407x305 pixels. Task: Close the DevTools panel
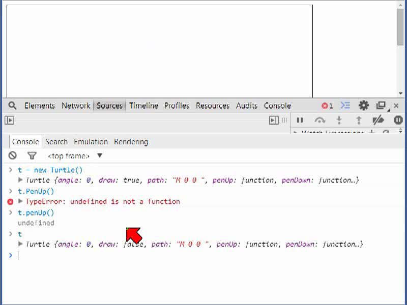tap(396, 106)
